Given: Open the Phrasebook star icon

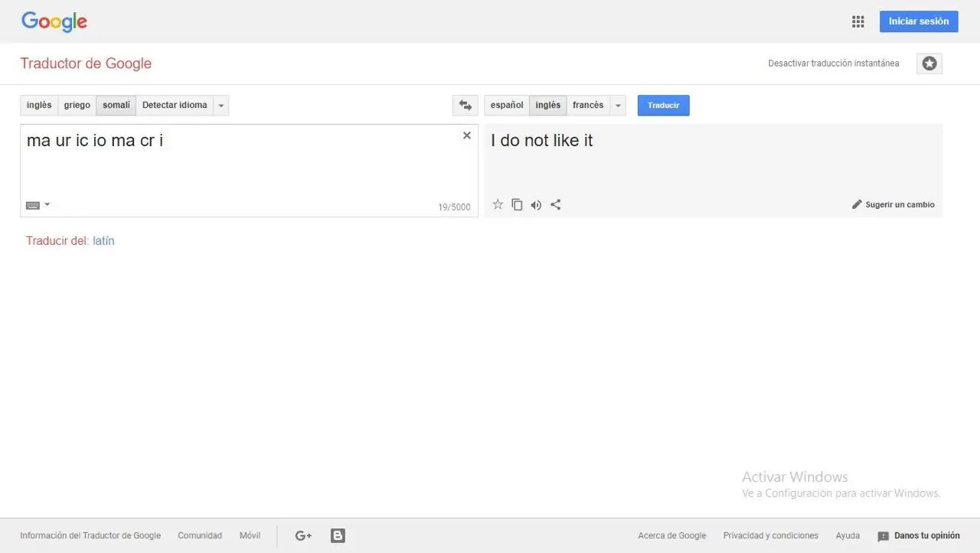Looking at the screenshot, I should 929,63.
